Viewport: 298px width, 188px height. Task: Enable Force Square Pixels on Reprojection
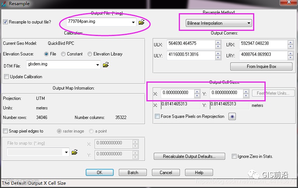157,116
